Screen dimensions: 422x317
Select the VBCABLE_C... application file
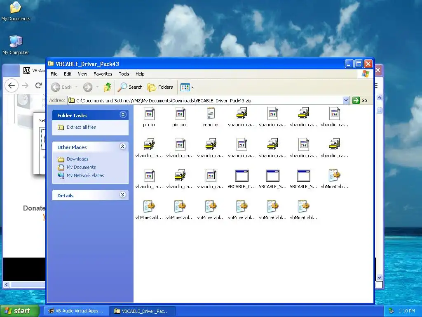[x=241, y=175]
